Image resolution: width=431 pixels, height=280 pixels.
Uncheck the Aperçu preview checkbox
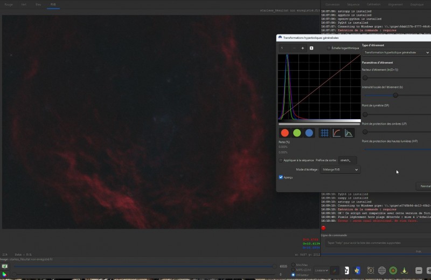pyautogui.click(x=281, y=177)
